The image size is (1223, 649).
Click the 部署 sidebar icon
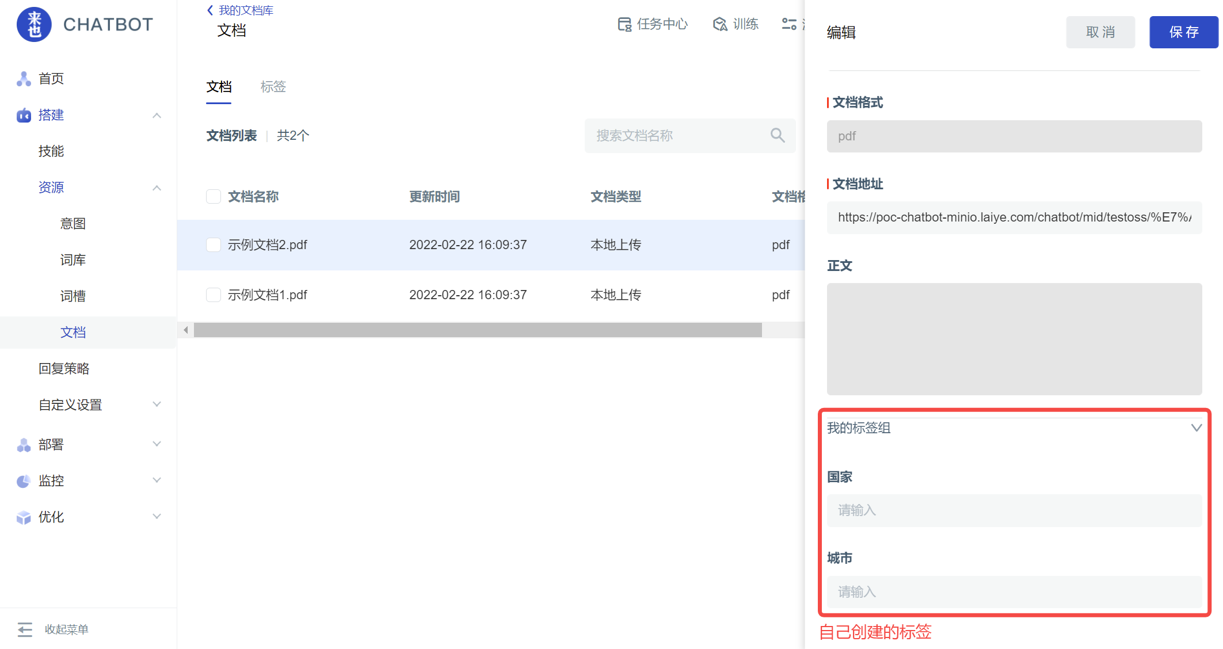pos(24,445)
